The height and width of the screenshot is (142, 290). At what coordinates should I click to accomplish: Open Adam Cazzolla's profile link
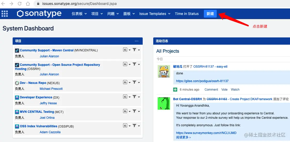(x=50, y=132)
